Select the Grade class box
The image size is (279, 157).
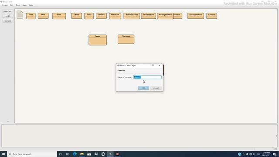(98, 40)
